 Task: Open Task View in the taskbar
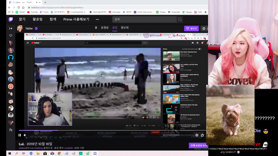[x=23, y=153]
